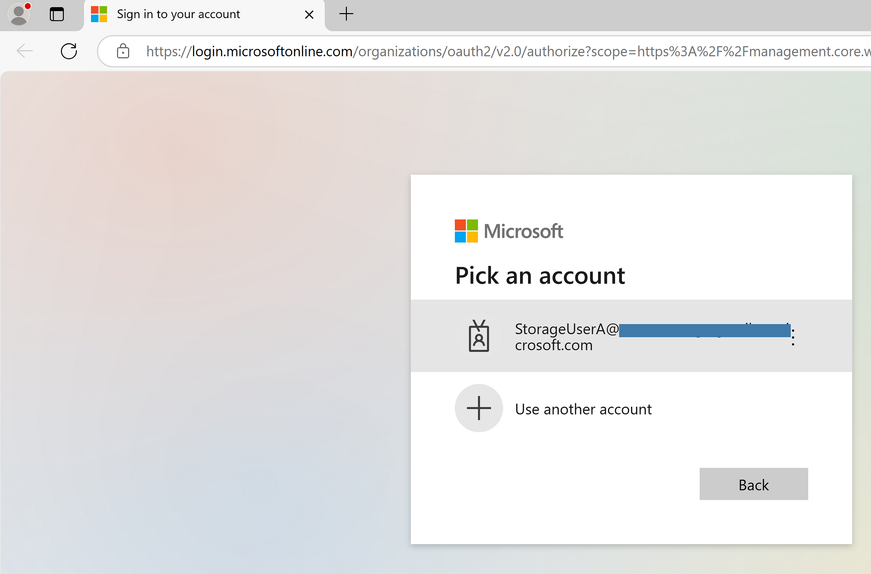Click the plus circle for another account

479,408
